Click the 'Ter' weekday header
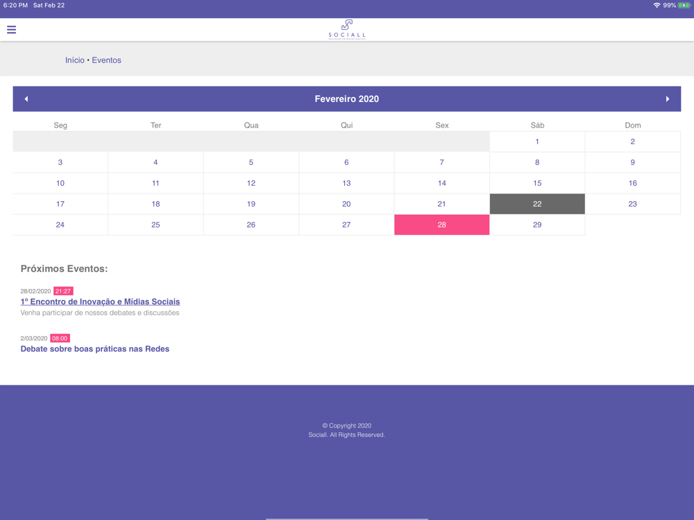 (x=155, y=125)
